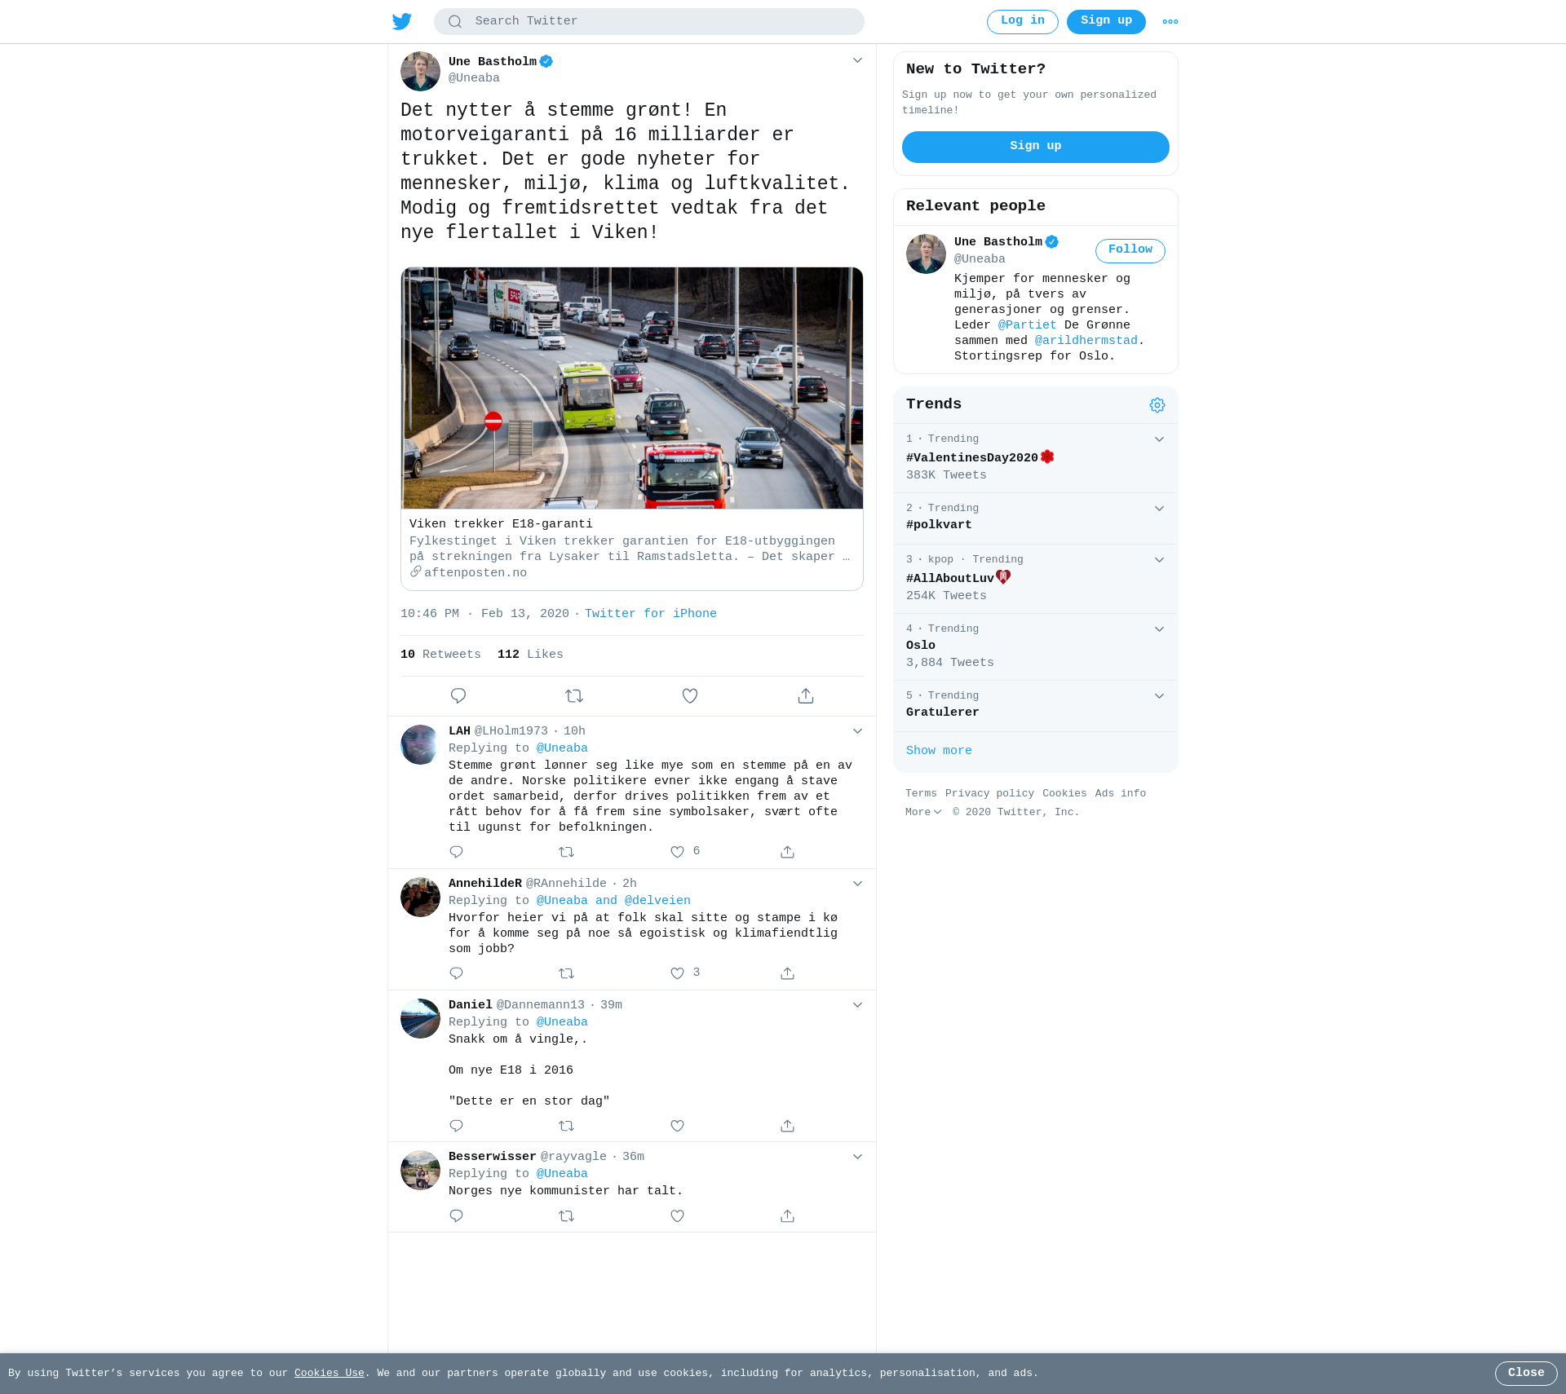Focus the Search Twitter field
Viewport: 1566px width, 1394px height.
[648, 21]
